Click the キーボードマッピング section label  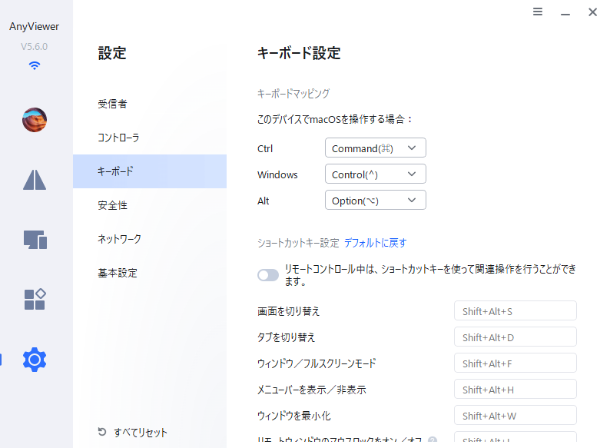point(293,94)
